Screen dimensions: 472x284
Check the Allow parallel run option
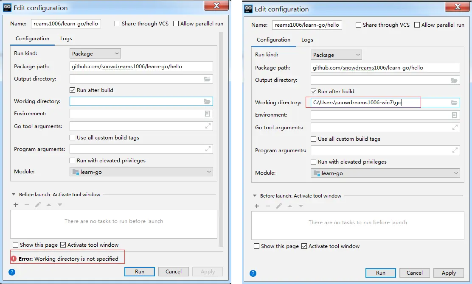(175, 24)
